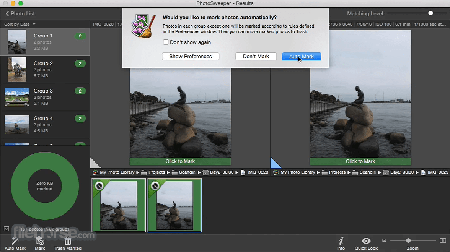
Task: Select Group 4 in the list
Action: point(45,124)
